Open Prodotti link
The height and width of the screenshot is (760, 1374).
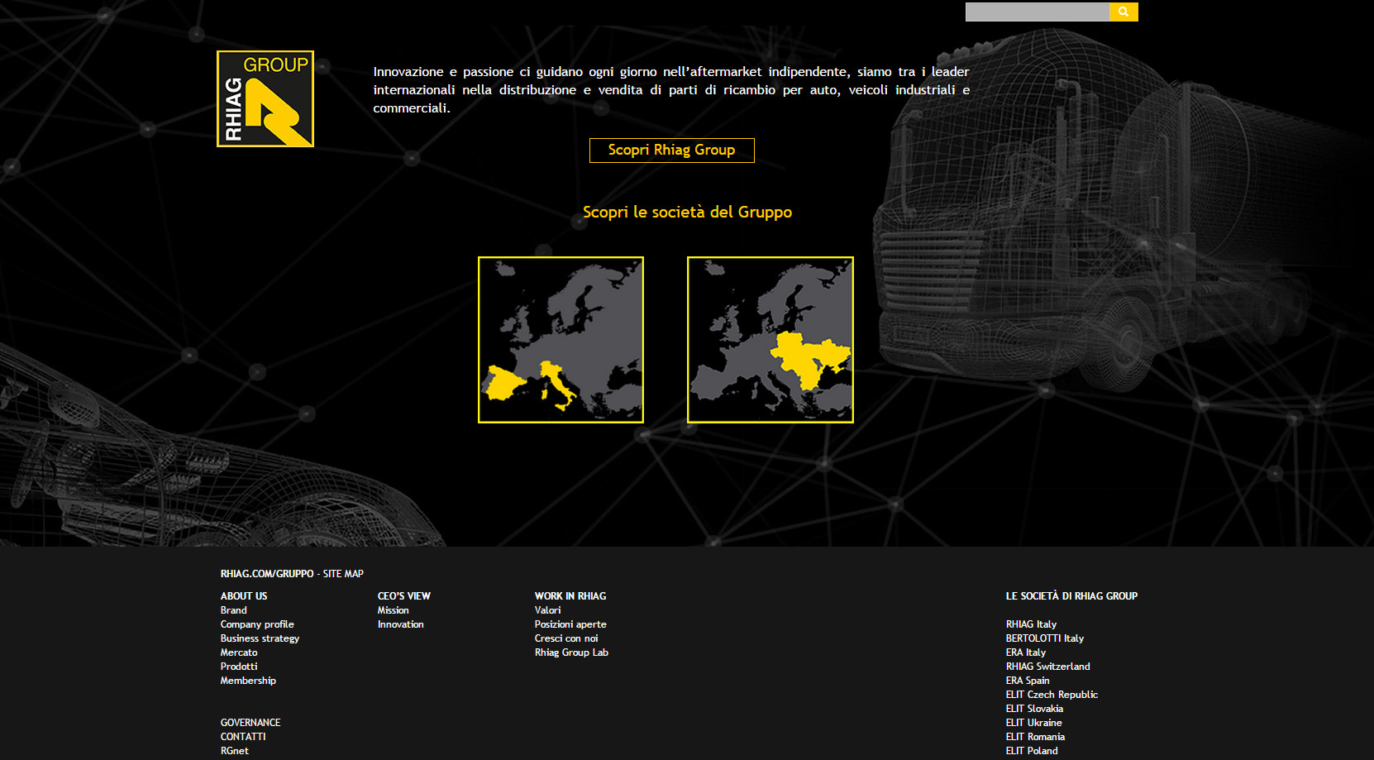click(x=239, y=667)
